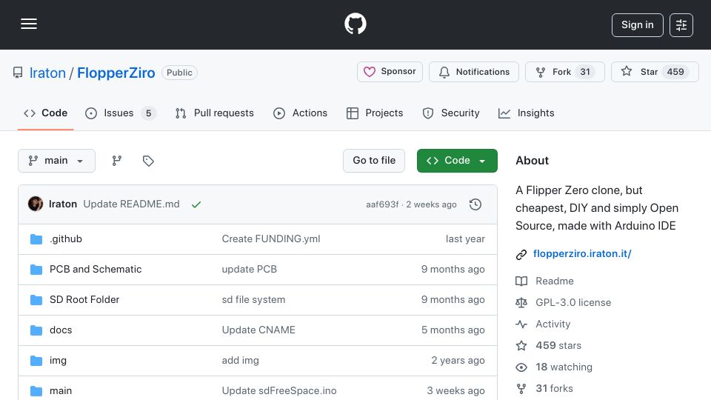Viewport: 711px width, 400px height.
Task: Go to GitHub homepage via Octocat logo
Action: (x=355, y=24)
